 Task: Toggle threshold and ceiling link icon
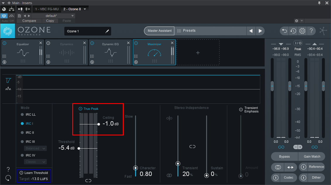pos(88,181)
